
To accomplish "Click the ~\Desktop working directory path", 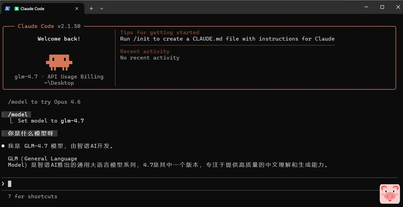I will (x=59, y=83).
